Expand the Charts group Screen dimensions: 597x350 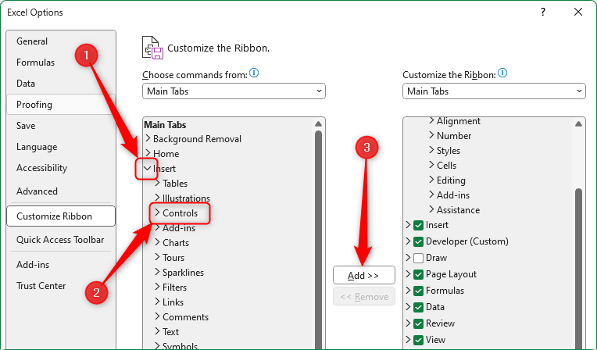(x=157, y=243)
